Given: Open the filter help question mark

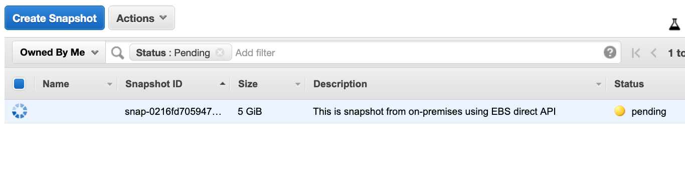Looking at the screenshot, I should pyautogui.click(x=610, y=53).
